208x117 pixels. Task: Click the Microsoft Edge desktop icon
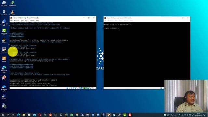pos(4,69)
